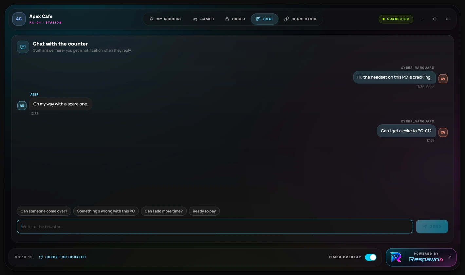Close the Apex Cafe window
The image size is (465, 275).
[447, 19]
